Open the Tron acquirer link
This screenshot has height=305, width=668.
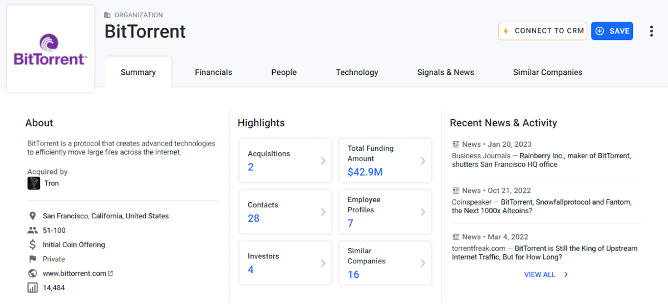click(52, 183)
